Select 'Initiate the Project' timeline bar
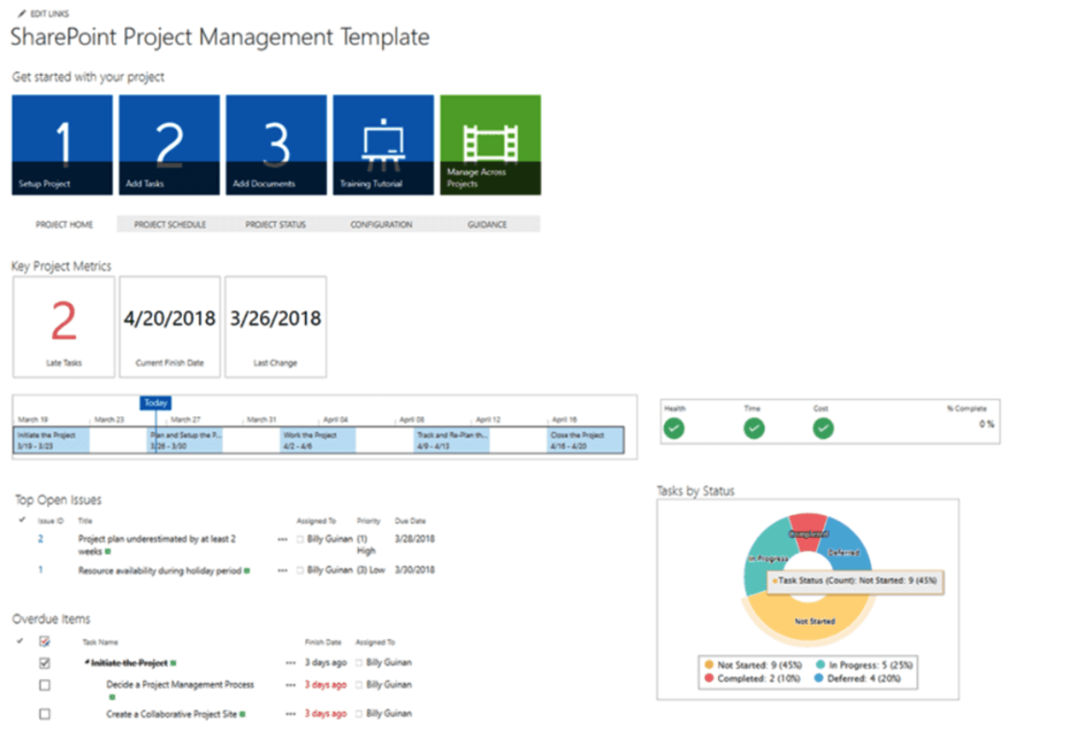Screen dimensions: 1070x731 click(x=51, y=441)
